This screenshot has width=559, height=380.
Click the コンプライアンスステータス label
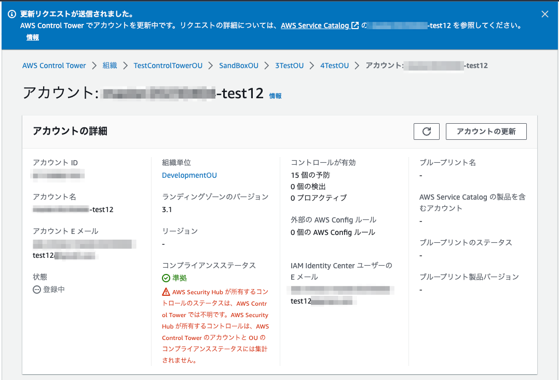(209, 265)
